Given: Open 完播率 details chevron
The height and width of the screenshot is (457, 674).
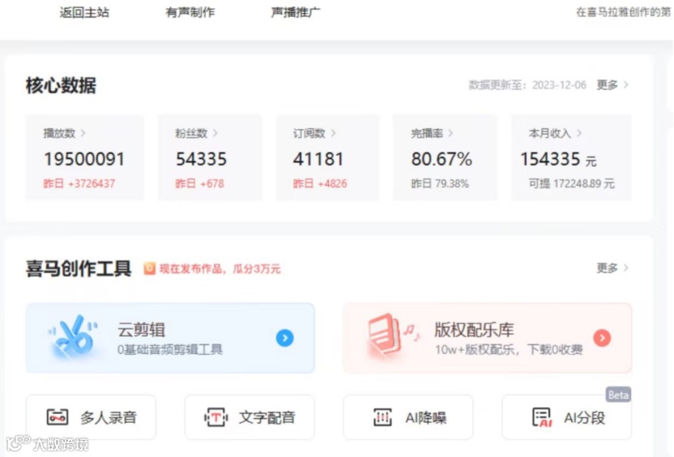Looking at the screenshot, I should point(450,133).
